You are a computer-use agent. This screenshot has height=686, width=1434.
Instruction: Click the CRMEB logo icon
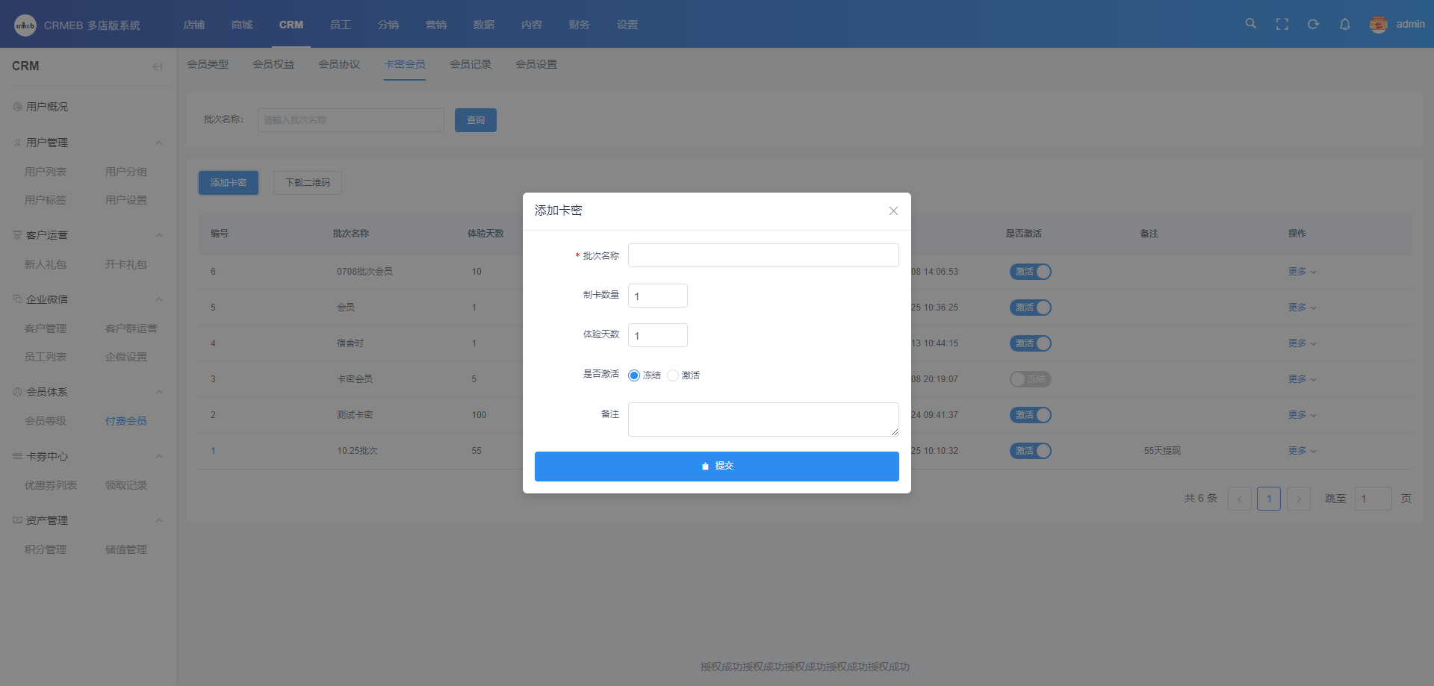[25, 25]
